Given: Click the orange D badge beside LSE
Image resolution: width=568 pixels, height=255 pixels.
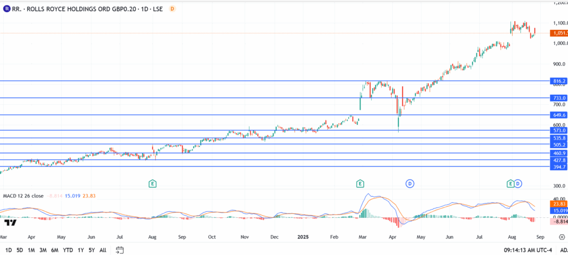Looking at the screenshot, I should tap(173, 9).
